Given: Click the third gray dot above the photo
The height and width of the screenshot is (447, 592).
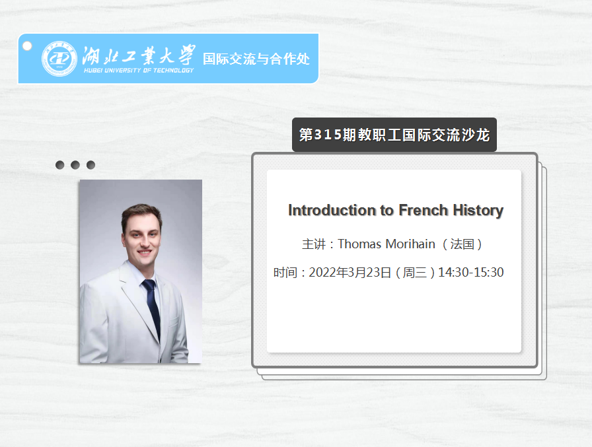Looking at the screenshot, I should (91, 165).
